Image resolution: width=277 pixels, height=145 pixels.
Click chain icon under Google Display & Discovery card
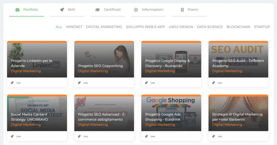pyautogui.click(x=146, y=83)
